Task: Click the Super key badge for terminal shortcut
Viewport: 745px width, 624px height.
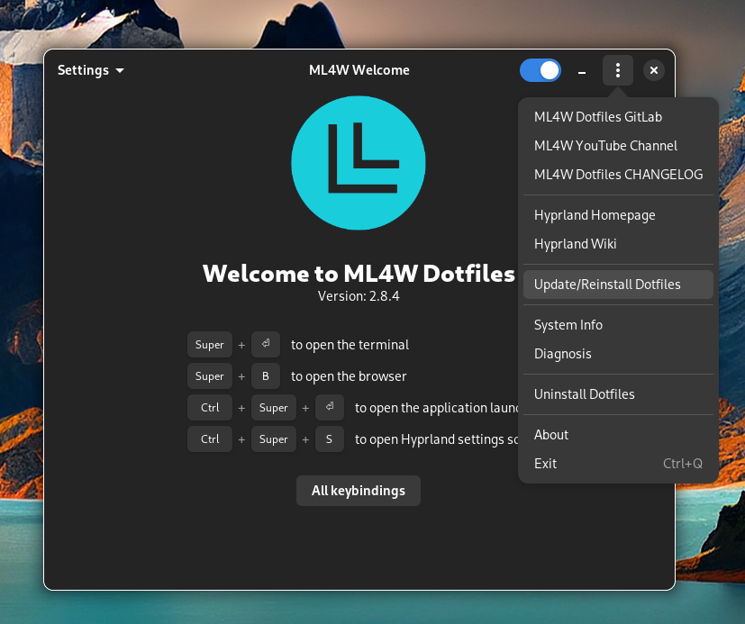Action: (210, 345)
